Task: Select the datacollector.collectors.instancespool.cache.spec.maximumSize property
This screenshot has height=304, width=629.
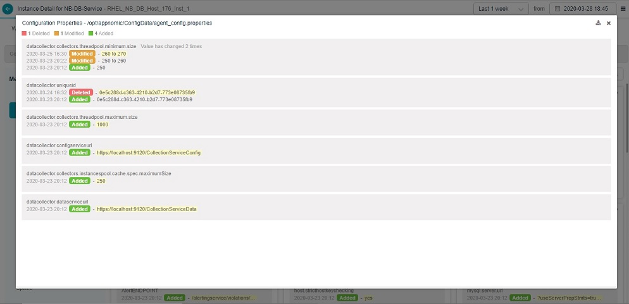Action: pos(99,173)
